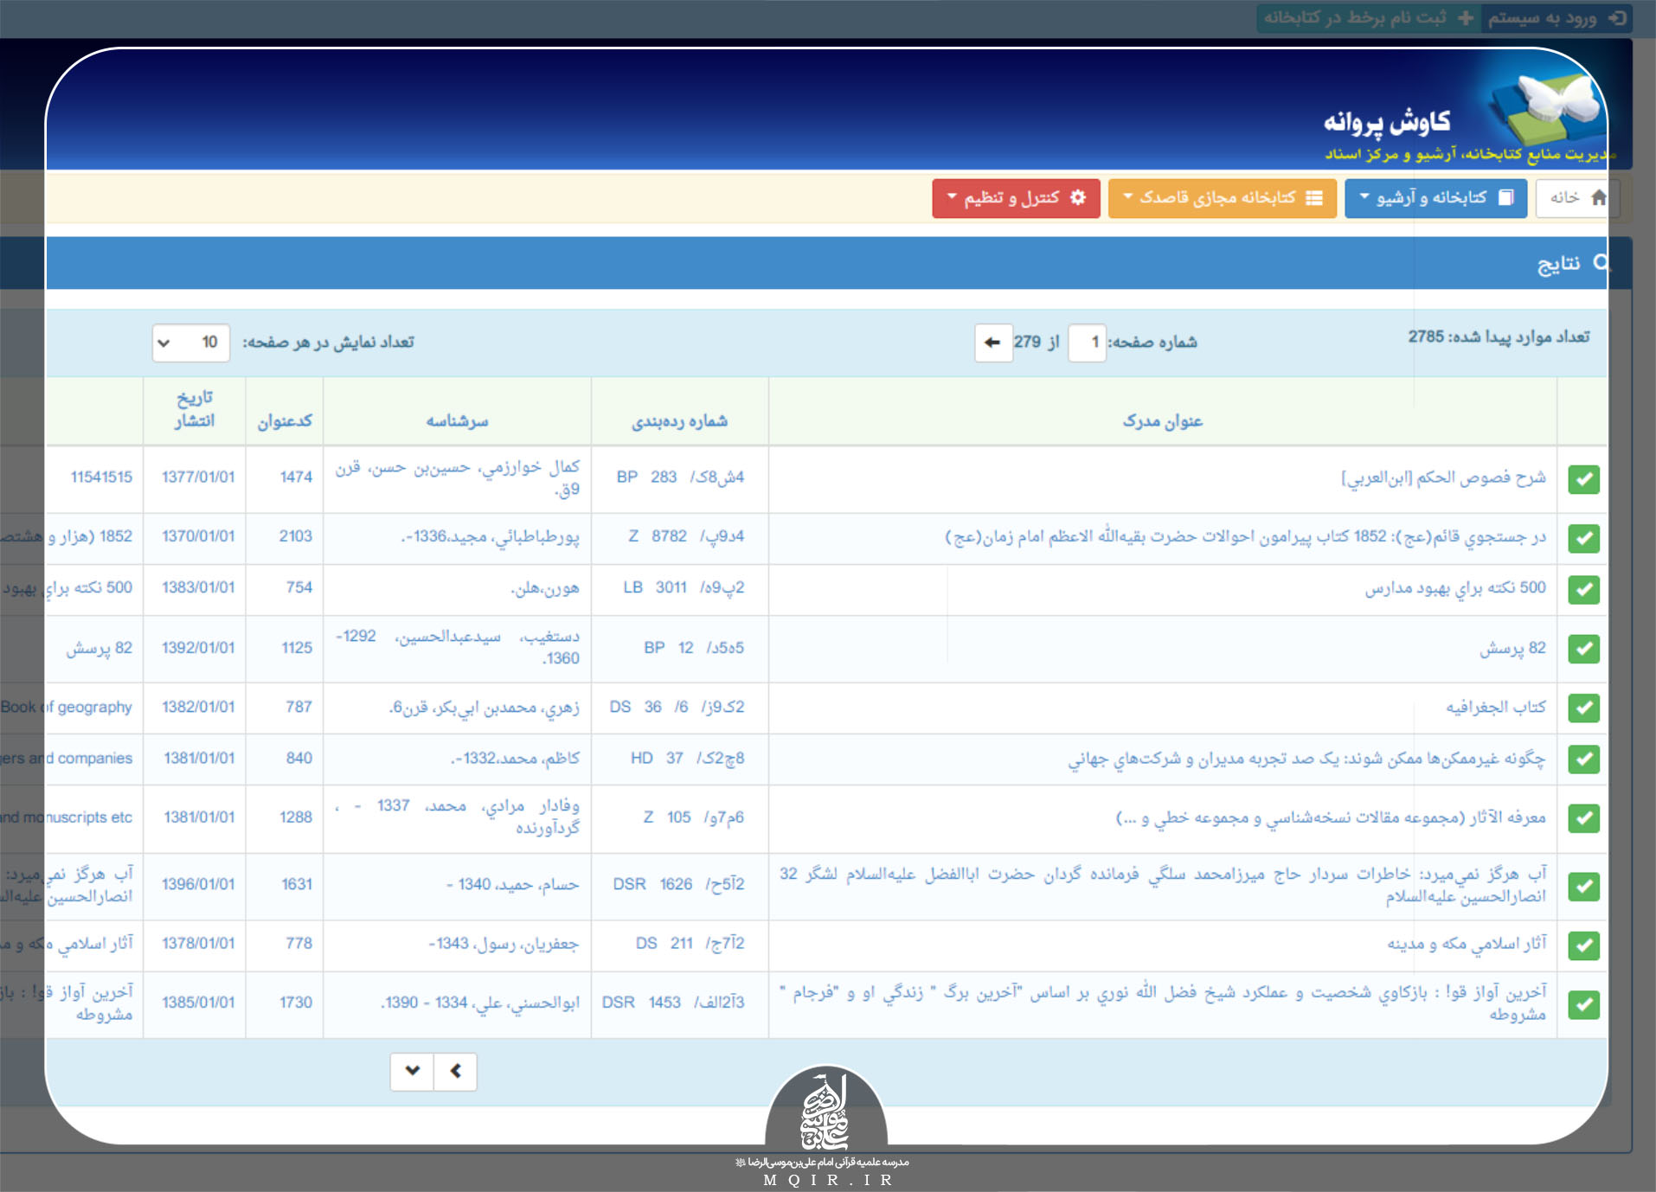
Task: Toggle checkbox for کتاب الجغرافیه row
Action: click(1582, 708)
